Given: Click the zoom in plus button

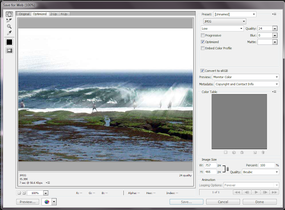Looking at the screenshot, I should click(x=24, y=193).
